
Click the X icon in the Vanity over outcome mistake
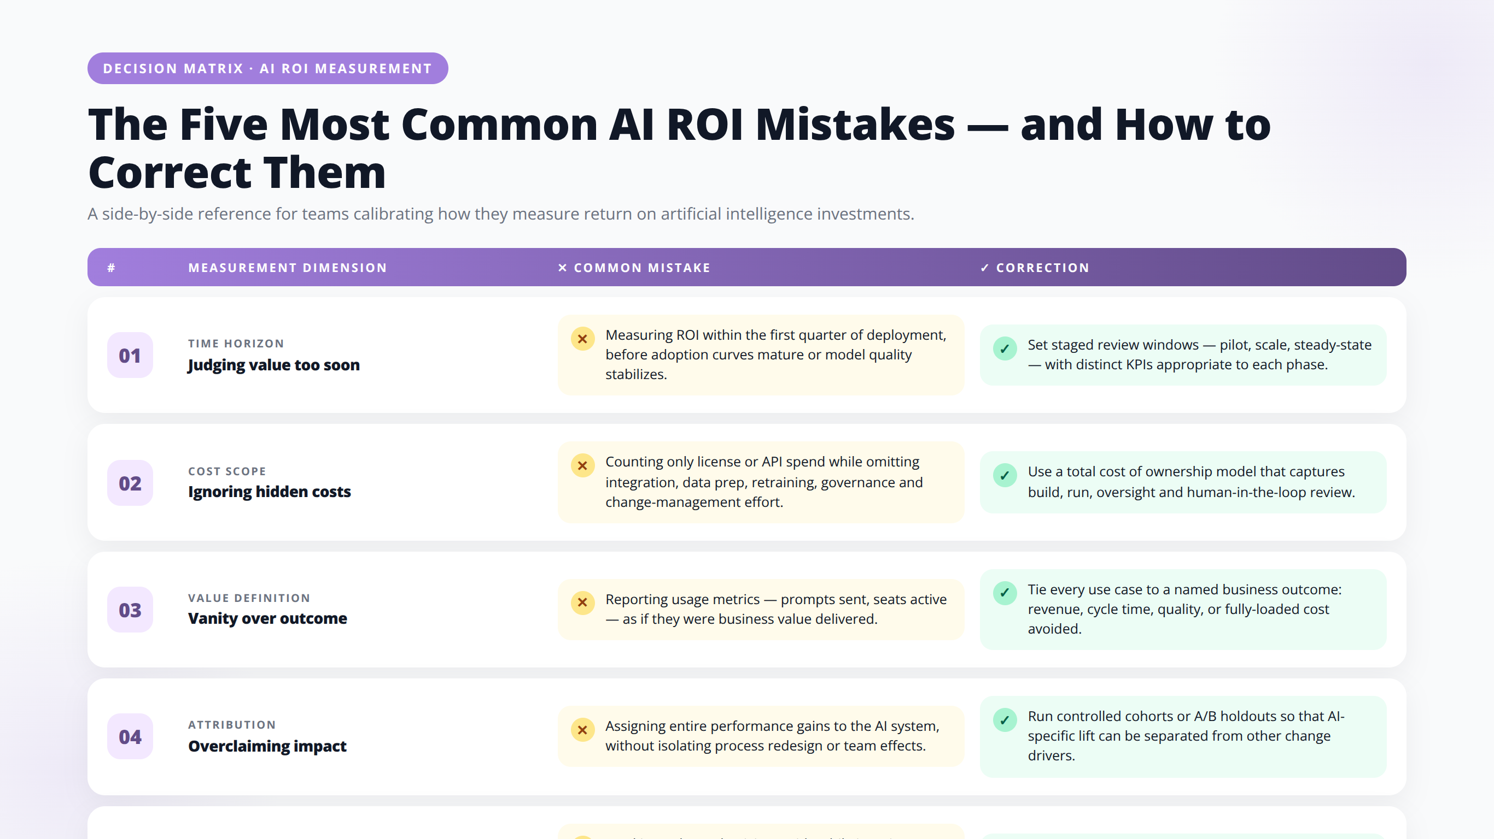point(582,603)
